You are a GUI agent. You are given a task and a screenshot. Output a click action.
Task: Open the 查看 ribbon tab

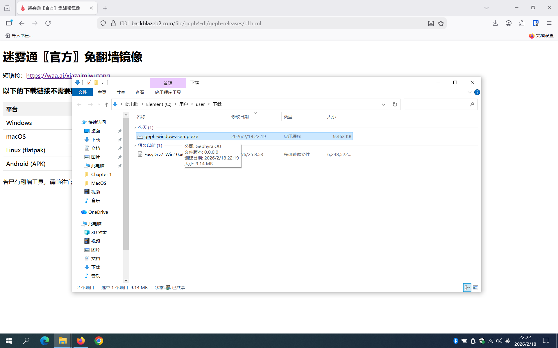[x=139, y=92]
